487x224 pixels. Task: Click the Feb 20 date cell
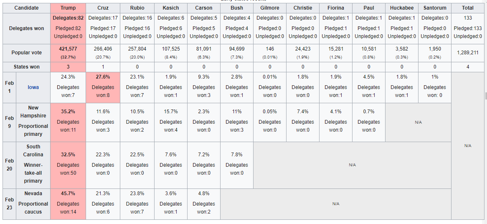coord(9,165)
